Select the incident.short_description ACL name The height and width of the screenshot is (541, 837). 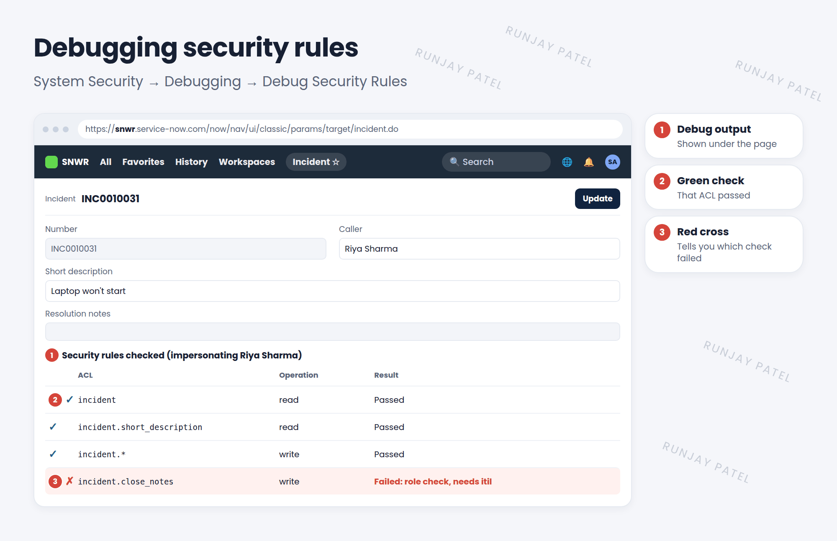click(140, 427)
